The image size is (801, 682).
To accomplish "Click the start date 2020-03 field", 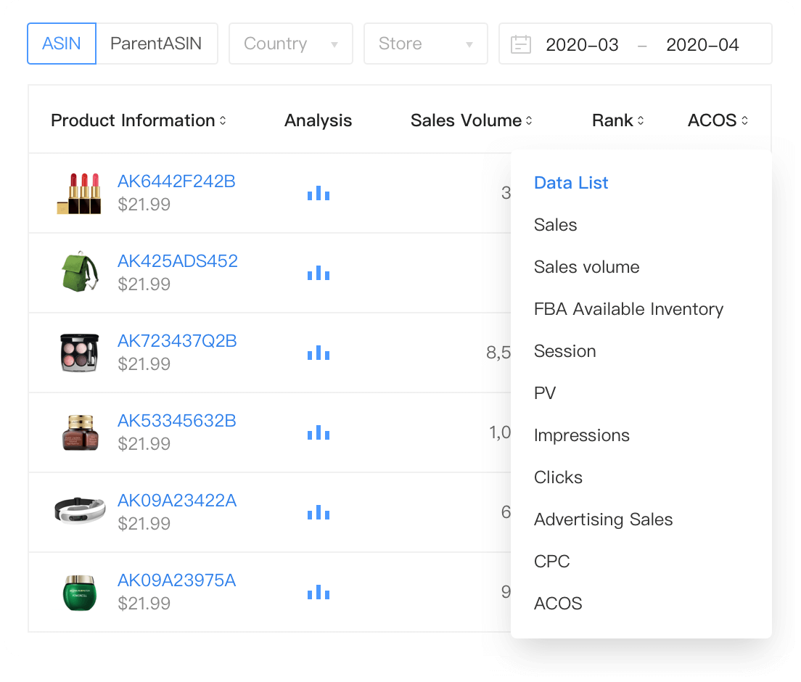I will coord(582,44).
